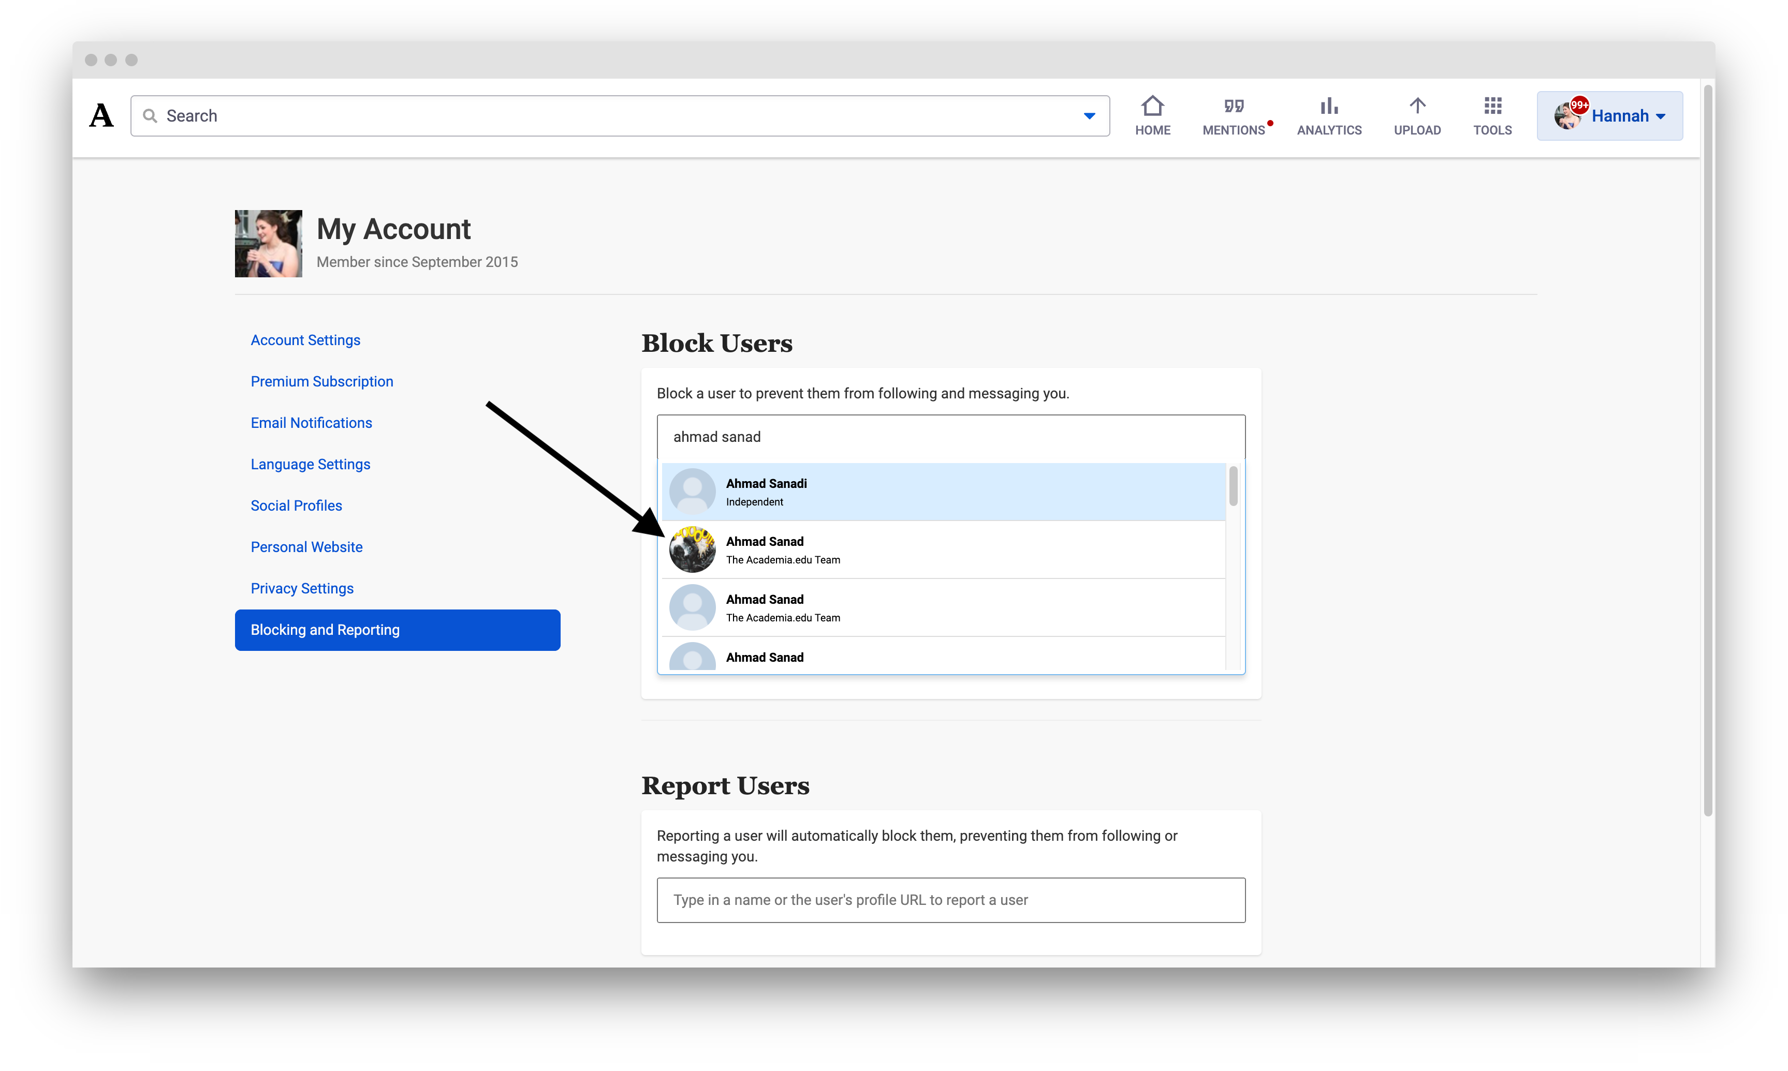Click the search magnifier icon
This screenshot has width=1788, height=1071.
click(x=150, y=115)
